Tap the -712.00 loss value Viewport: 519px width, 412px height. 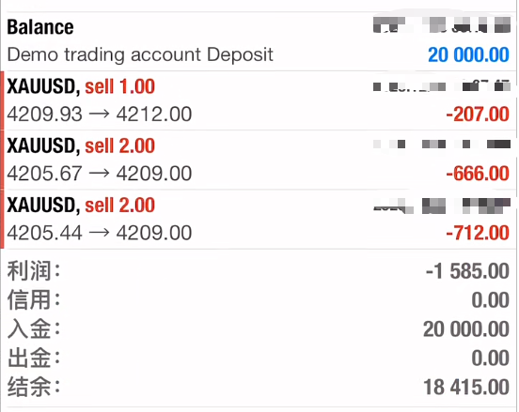pos(478,233)
